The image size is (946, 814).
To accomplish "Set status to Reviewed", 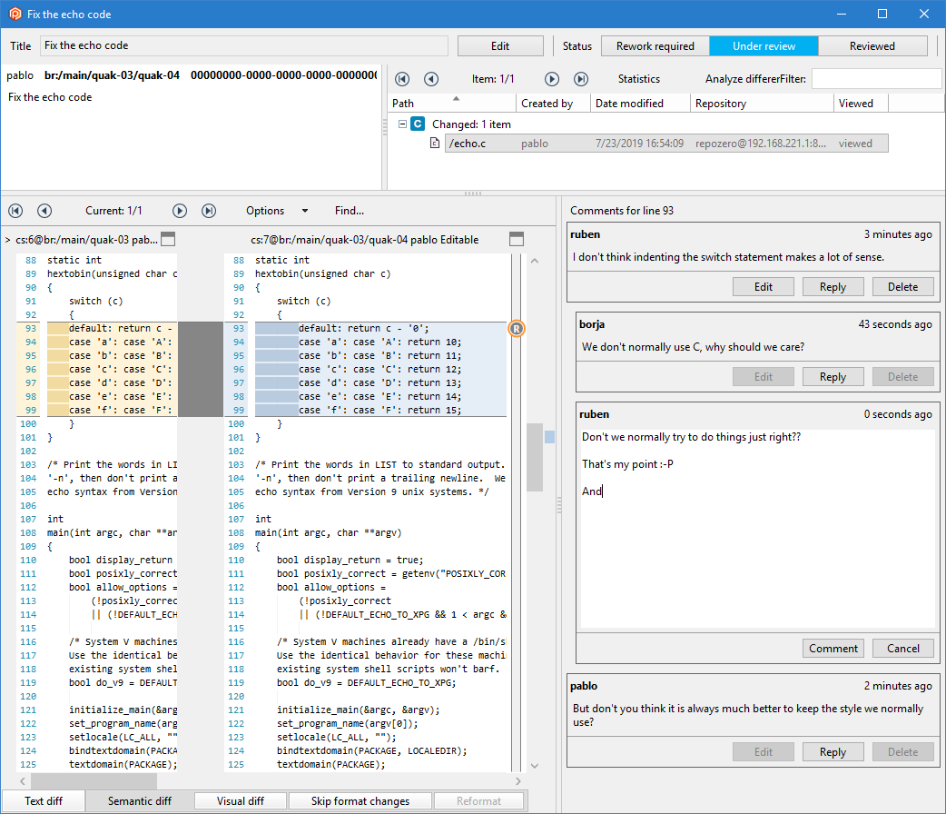I will [x=871, y=45].
